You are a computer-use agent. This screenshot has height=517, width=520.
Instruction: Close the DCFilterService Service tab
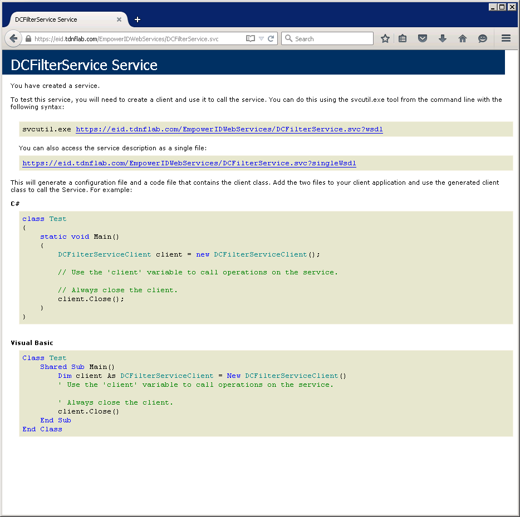click(x=119, y=19)
